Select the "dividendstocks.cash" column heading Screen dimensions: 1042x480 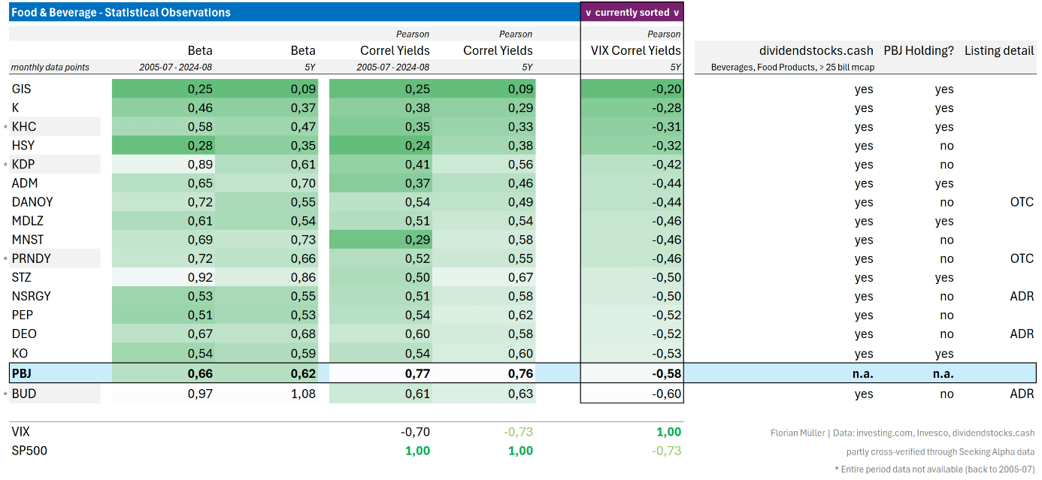817,50
